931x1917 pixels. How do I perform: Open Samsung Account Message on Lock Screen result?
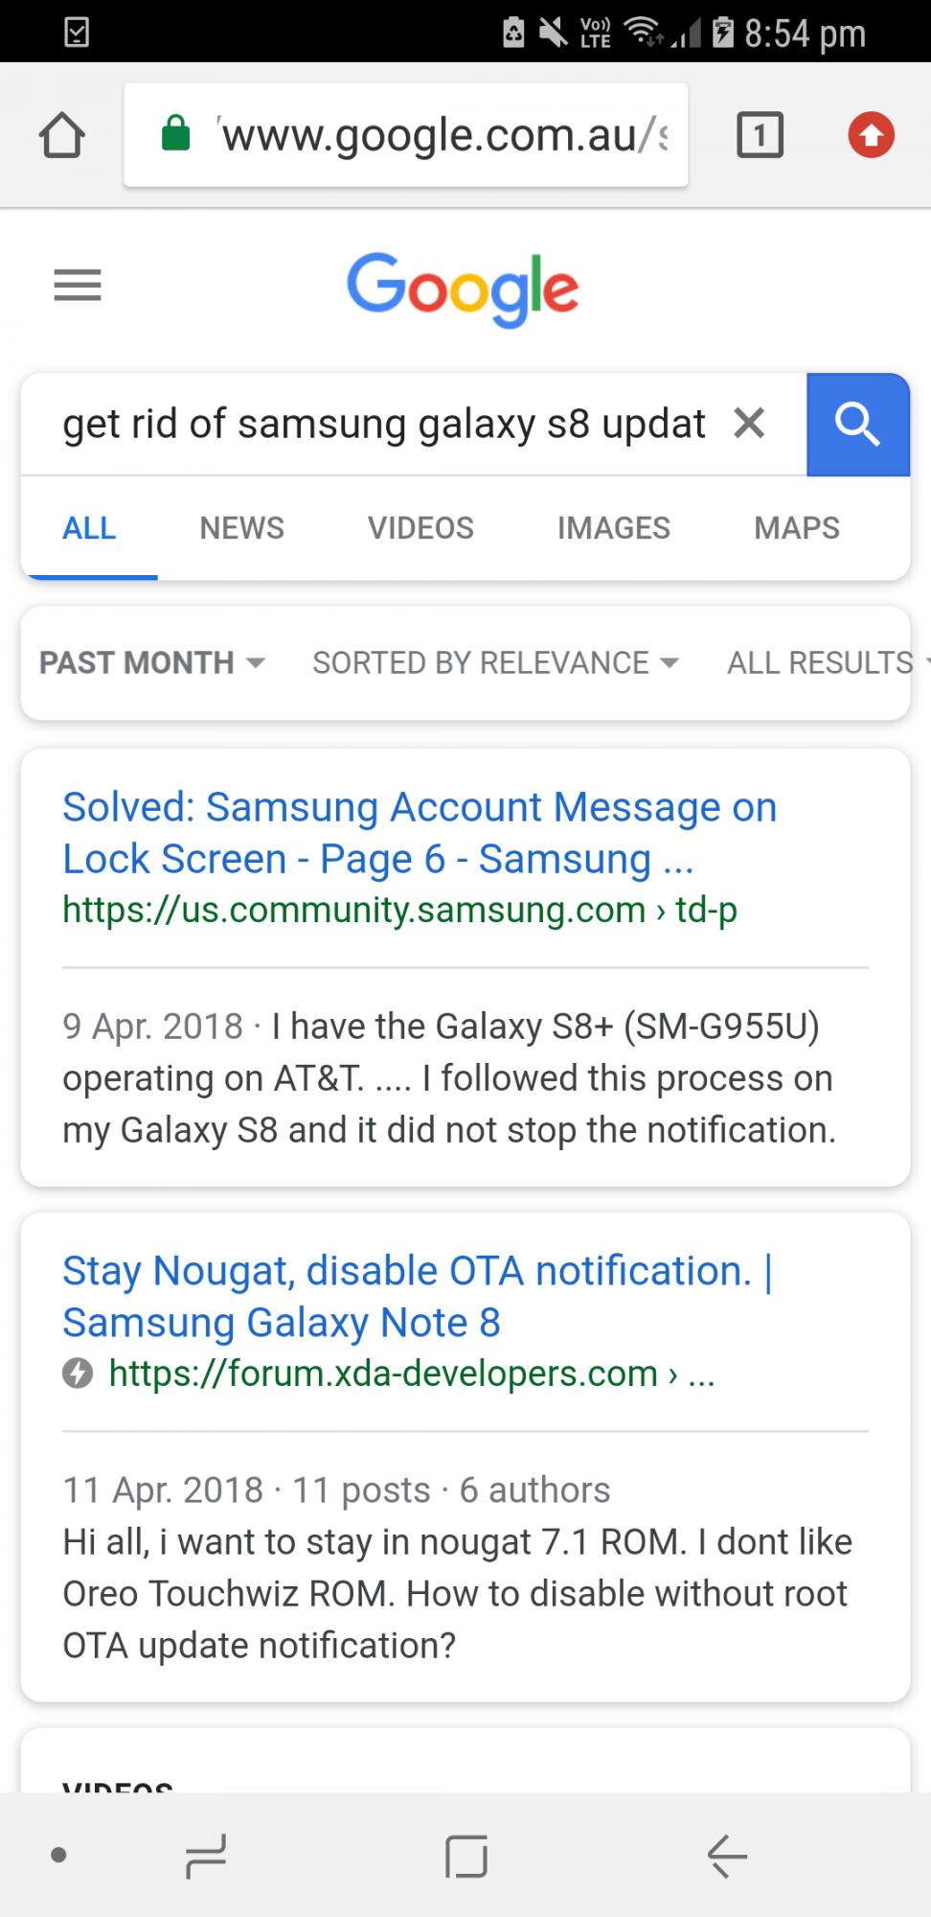(x=420, y=833)
